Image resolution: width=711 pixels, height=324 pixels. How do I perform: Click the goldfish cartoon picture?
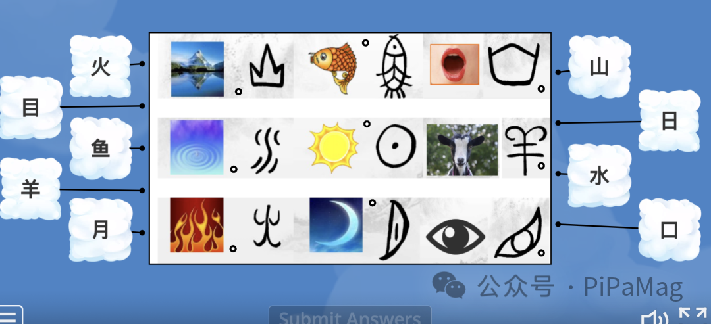tap(332, 68)
